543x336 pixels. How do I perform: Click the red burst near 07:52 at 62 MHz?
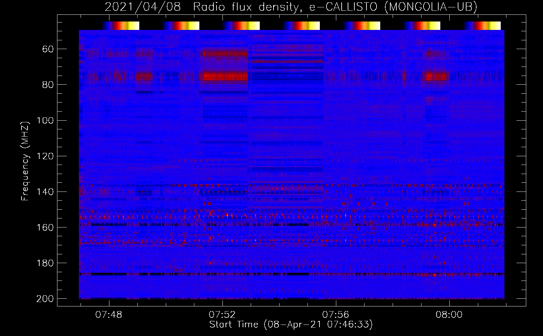pyautogui.click(x=225, y=53)
